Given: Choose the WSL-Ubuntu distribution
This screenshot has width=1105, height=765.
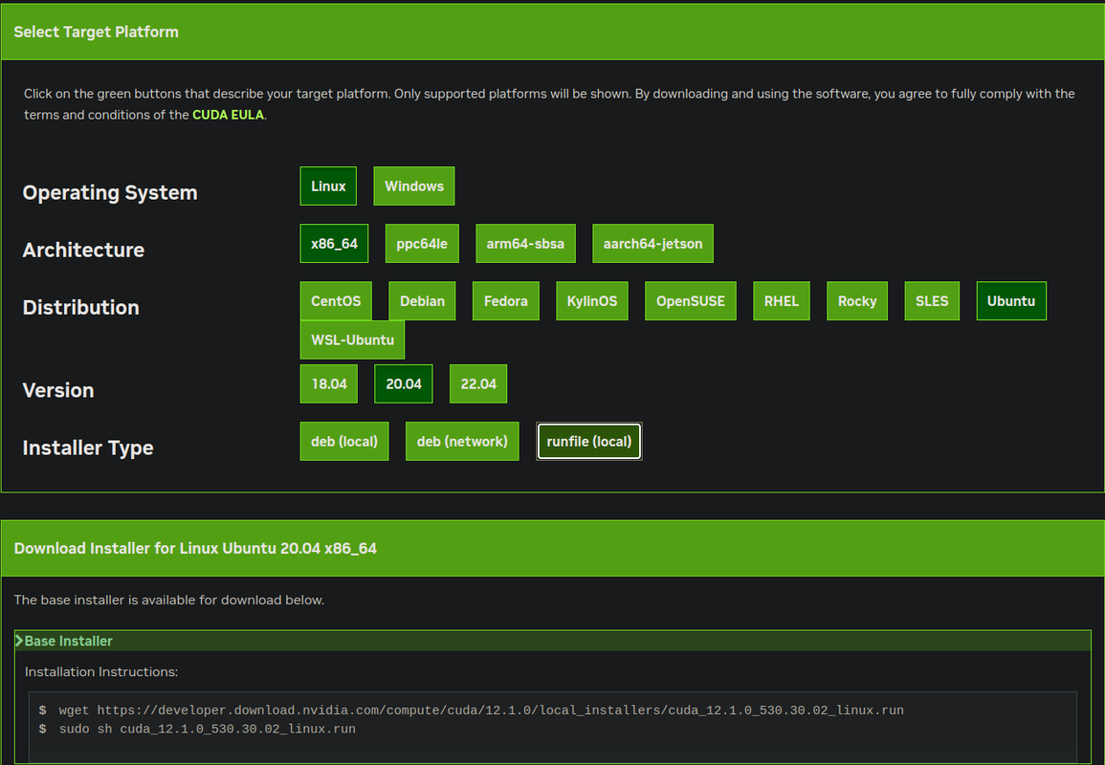Looking at the screenshot, I should pyautogui.click(x=352, y=339).
